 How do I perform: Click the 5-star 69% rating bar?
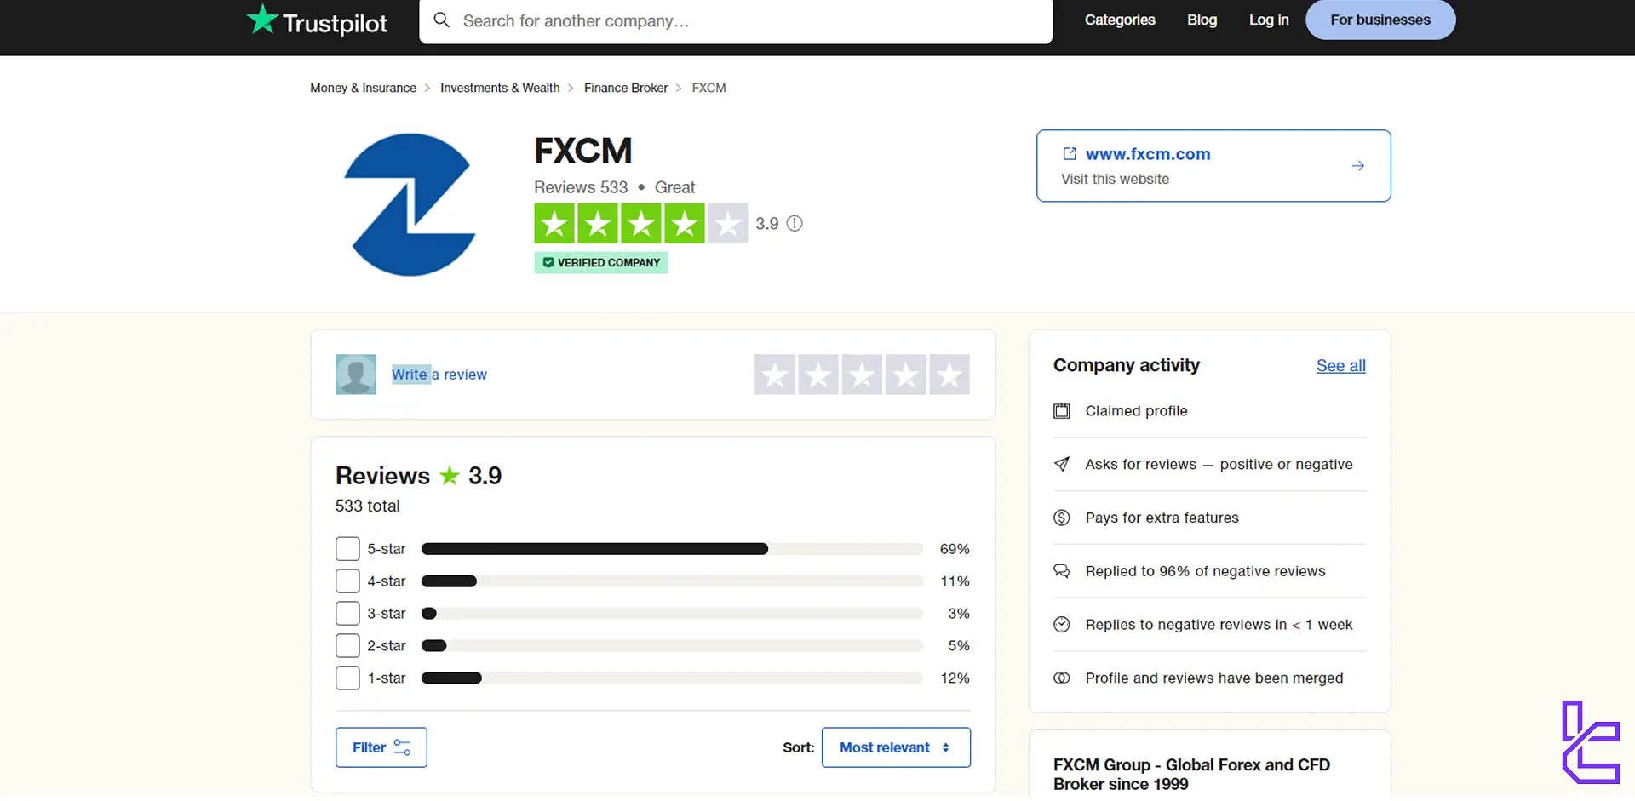672,549
